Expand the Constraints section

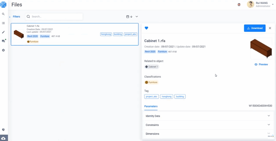coord(208,125)
